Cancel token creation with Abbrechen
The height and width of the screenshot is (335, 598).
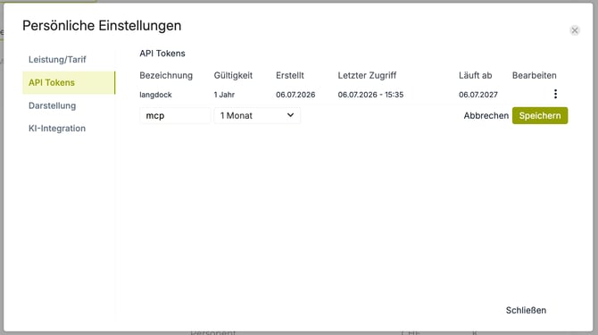click(x=486, y=115)
